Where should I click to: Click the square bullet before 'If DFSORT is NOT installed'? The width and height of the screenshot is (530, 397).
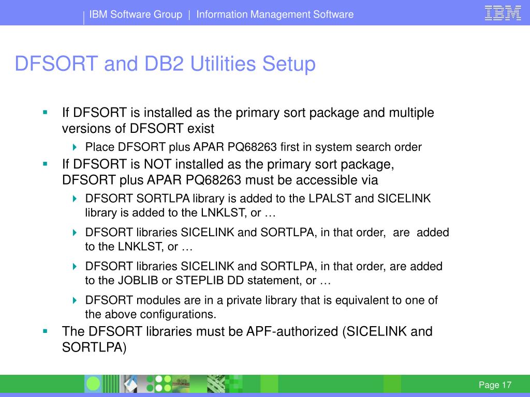[46, 164]
